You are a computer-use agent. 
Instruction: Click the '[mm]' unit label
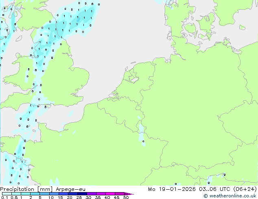tap(45, 189)
